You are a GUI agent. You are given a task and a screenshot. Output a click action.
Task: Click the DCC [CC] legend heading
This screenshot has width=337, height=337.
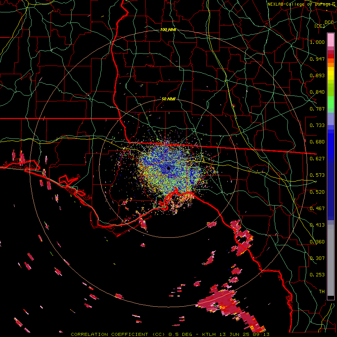click(324, 24)
